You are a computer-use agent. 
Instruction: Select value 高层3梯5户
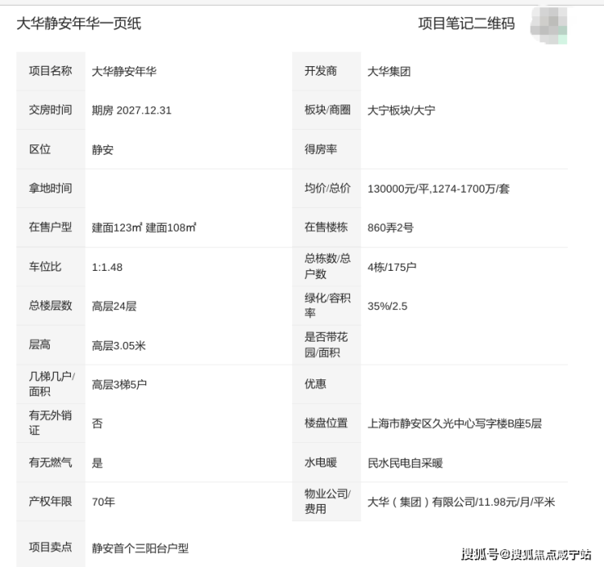[119, 384]
